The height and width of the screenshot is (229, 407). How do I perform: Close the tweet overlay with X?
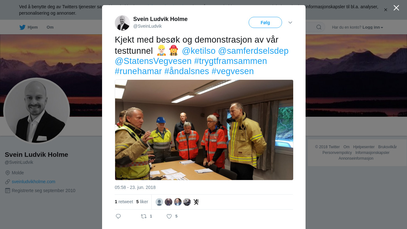pos(396,8)
